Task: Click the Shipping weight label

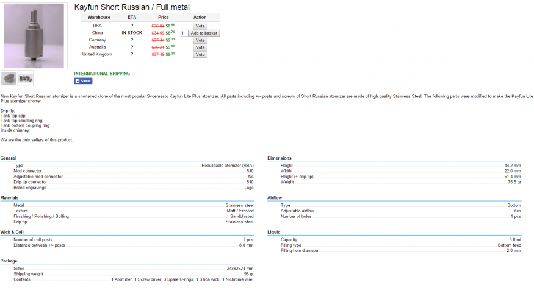Action: tap(29, 274)
